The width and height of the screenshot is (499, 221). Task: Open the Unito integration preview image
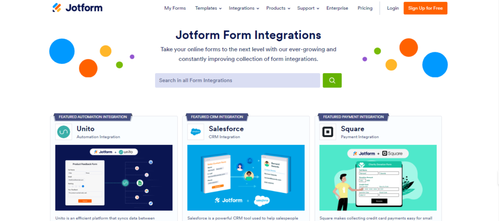114,178
